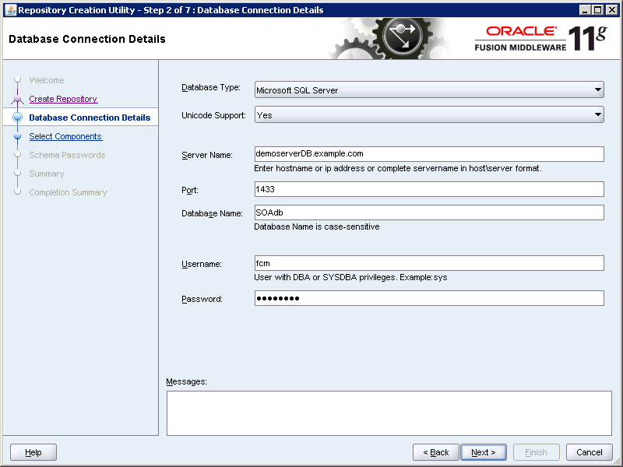The image size is (623, 467).
Task: Click the Next button
Action: point(484,452)
